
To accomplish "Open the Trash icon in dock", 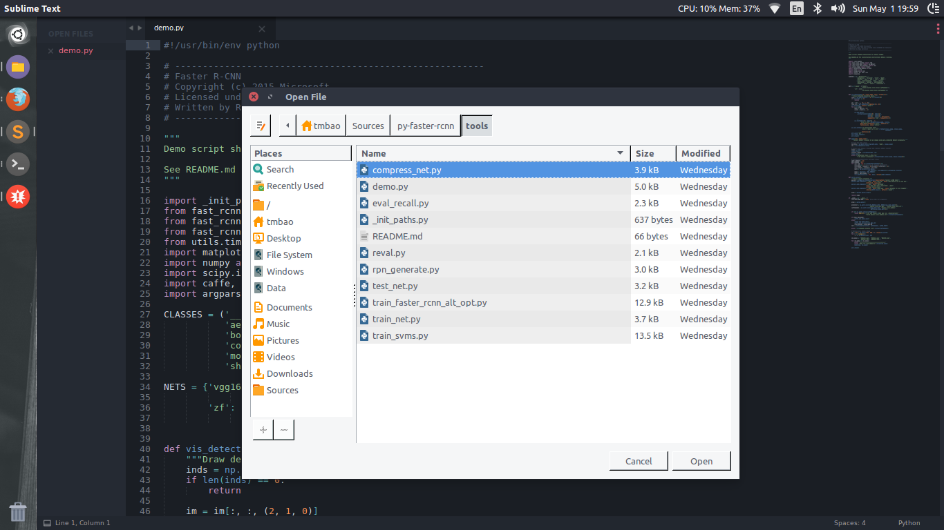I will pos(18,511).
